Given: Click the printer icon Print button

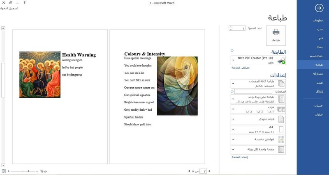Looking at the screenshot, I should [276, 36].
